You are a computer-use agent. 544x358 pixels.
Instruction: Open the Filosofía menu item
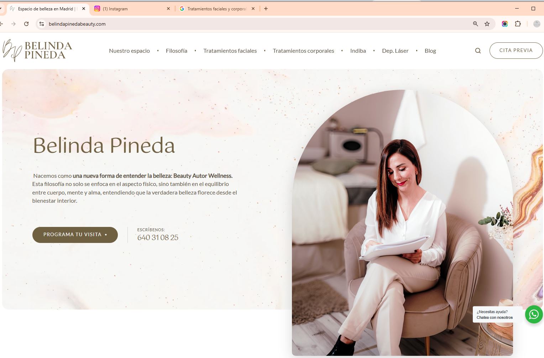177,51
